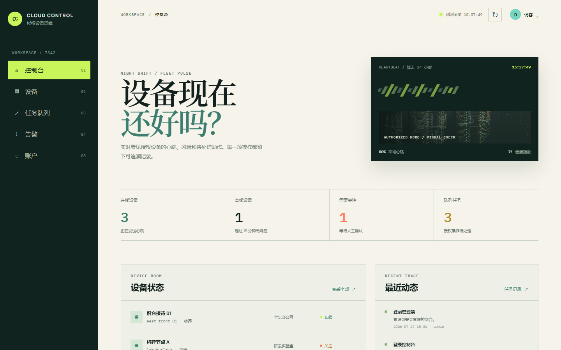Click the 队列任务 count of 3
Image resolution: width=561 pixels, height=350 pixels.
pyautogui.click(x=448, y=217)
